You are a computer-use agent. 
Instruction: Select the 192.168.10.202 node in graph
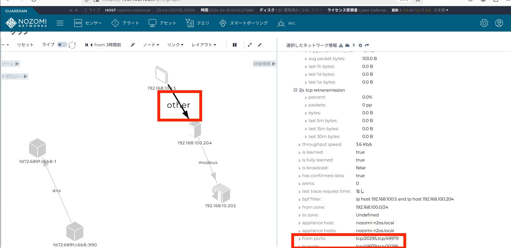tap(221, 193)
